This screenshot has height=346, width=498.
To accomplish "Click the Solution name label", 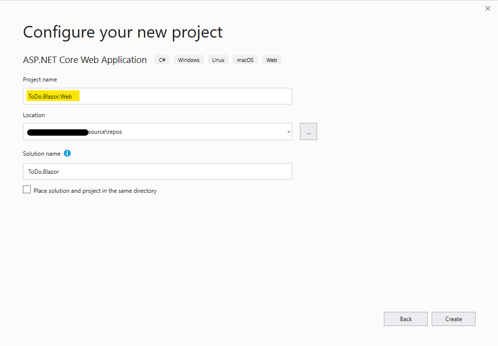I will [41, 153].
